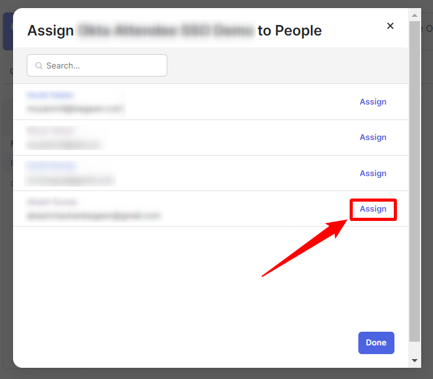Select the fourth person's name in list
The image size is (433, 379).
[x=52, y=202]
